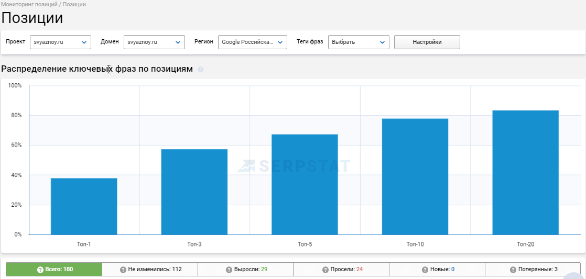The width and height of the screenshot is (586, 279).
Task: Open the Домен dropdown with svyaznoy.ru
Action: click(x=154, y=42)
